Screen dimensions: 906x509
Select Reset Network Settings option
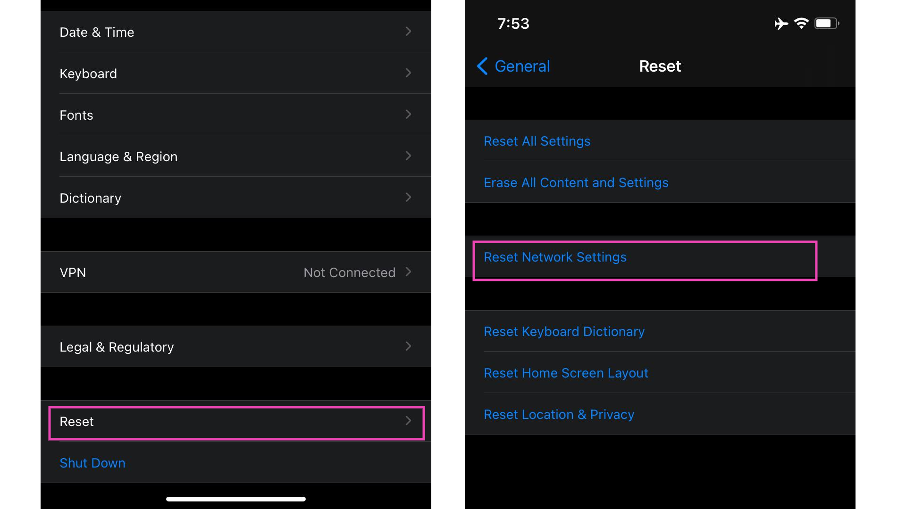coord(647,257)
